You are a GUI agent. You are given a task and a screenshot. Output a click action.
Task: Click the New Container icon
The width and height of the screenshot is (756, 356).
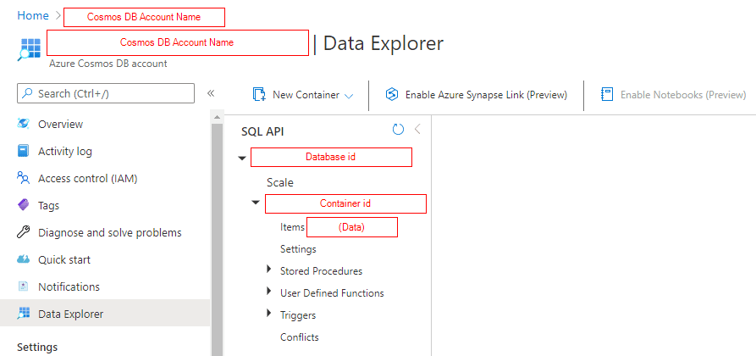[259, 95]
